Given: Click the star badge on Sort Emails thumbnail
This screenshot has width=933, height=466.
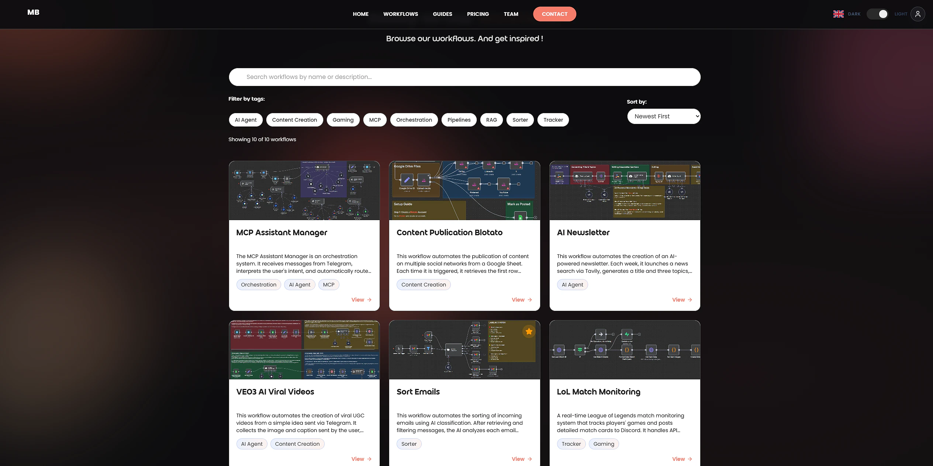Looking at the screenshot, I should [529, 331].
